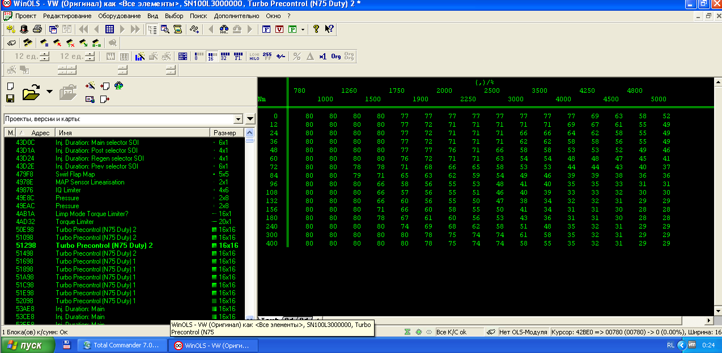Click the floppy disk save icon
The width and height of the screenshot is (722, 353).
pos(10,98)
